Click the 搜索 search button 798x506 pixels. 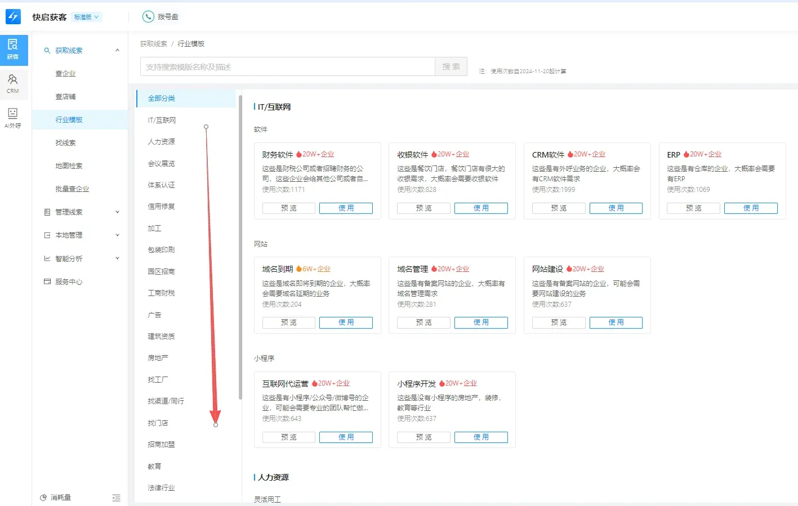[451, 66]
